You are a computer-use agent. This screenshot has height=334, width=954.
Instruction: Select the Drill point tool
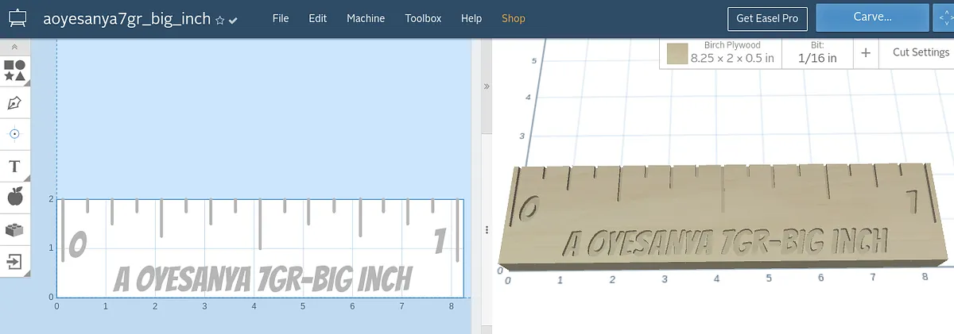[x=14, y=134]
